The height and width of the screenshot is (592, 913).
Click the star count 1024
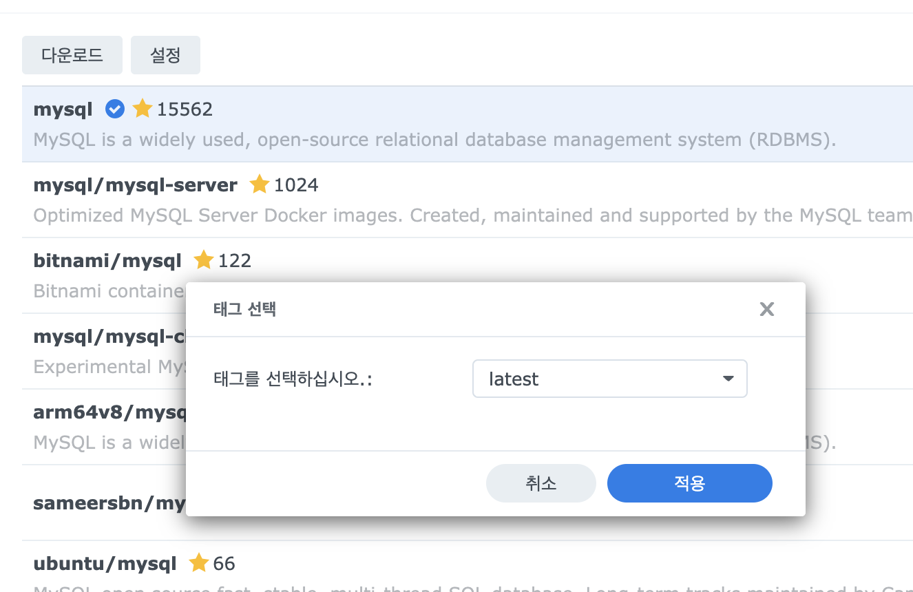pos(296,185)
